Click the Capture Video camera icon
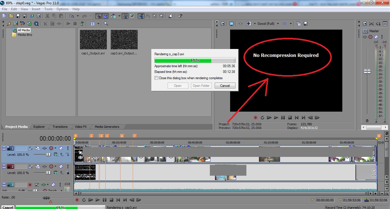The width and height of the screenshot is (390, 209). tap(22, 24)
